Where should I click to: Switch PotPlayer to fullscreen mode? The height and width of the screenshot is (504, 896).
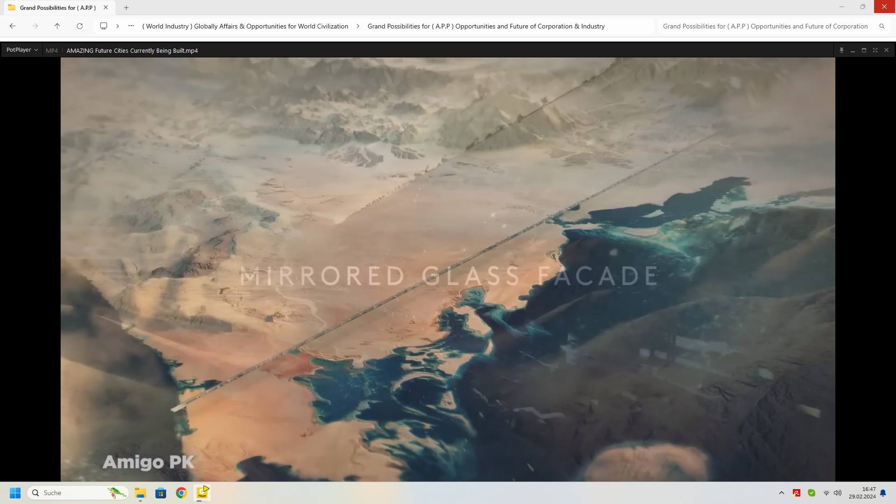pos(875,50)
